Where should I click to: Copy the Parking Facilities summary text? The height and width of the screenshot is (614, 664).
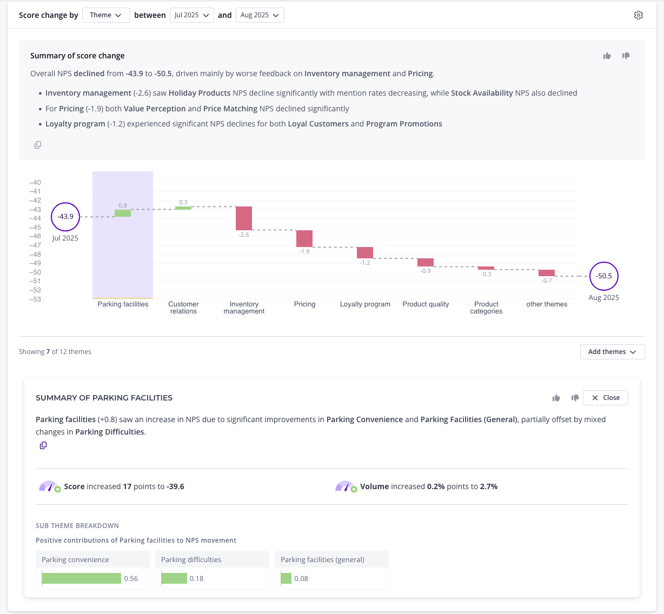pos(43,445)
